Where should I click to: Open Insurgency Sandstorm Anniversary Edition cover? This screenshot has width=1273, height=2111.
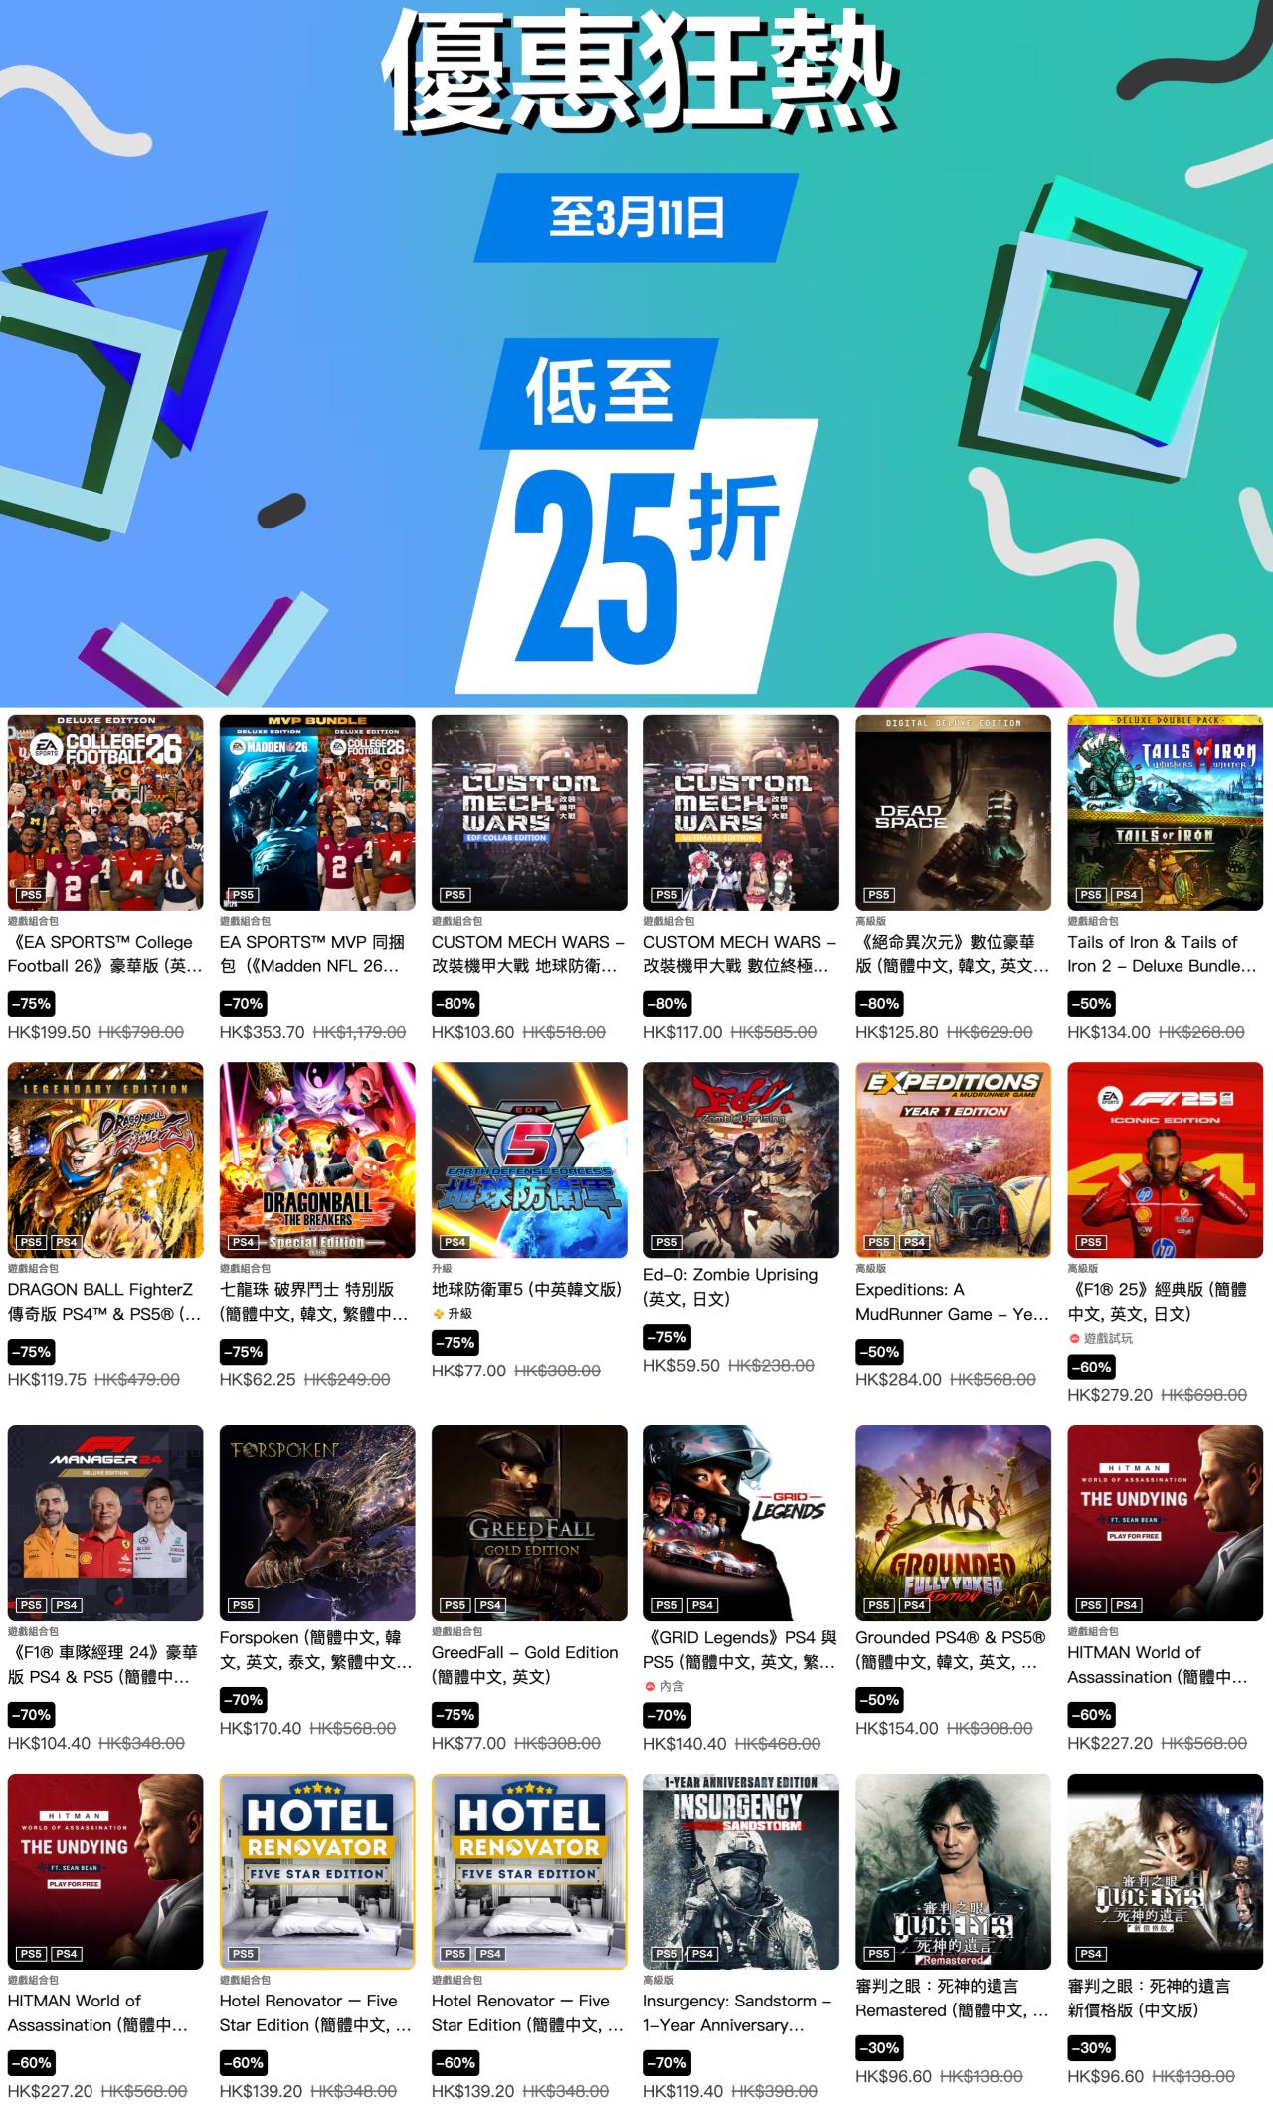point(741,1871)
